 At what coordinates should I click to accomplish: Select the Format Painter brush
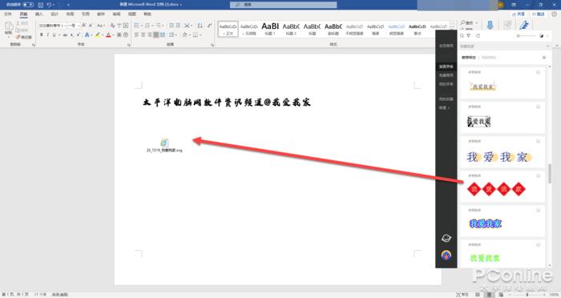coord(23,37)
